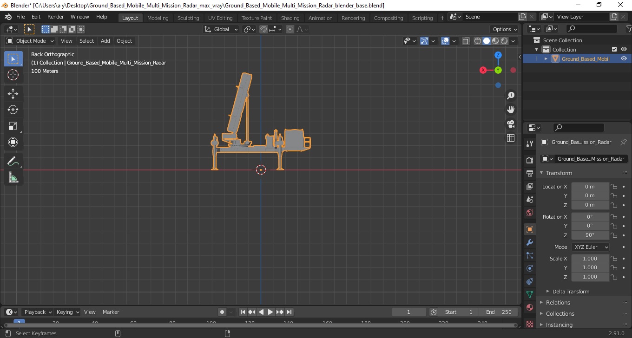Activate the Transform tool

pos(13,142)
